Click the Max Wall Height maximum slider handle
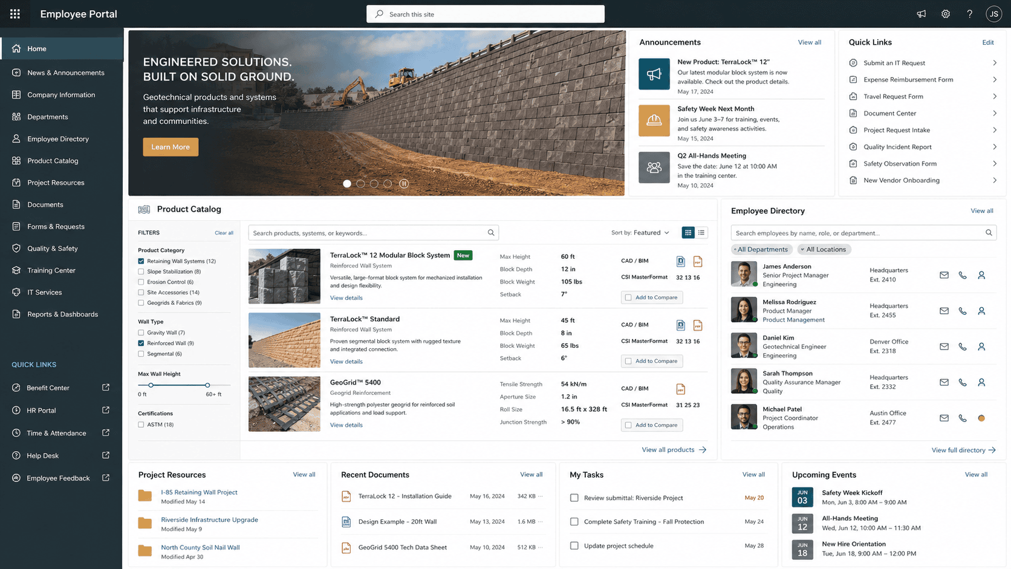 [207, 385]
